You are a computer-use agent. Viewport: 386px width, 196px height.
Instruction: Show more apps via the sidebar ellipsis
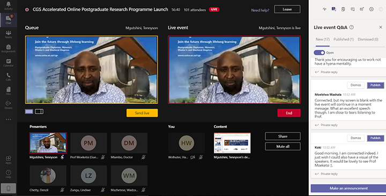9,119
